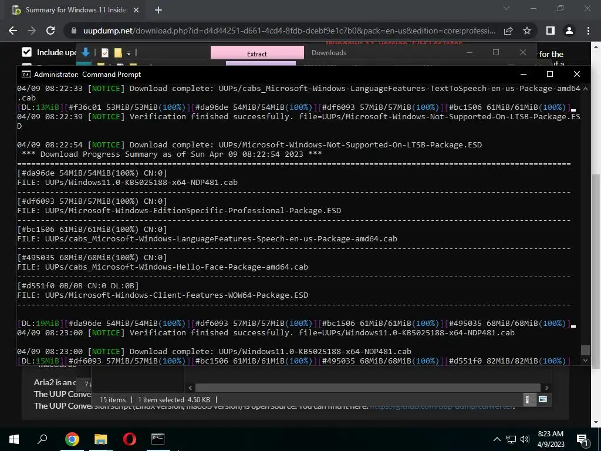This screenshot has width=601, height=451.
Task: Click File Explorer taskbar icon
Action: (x=101, y=439)
